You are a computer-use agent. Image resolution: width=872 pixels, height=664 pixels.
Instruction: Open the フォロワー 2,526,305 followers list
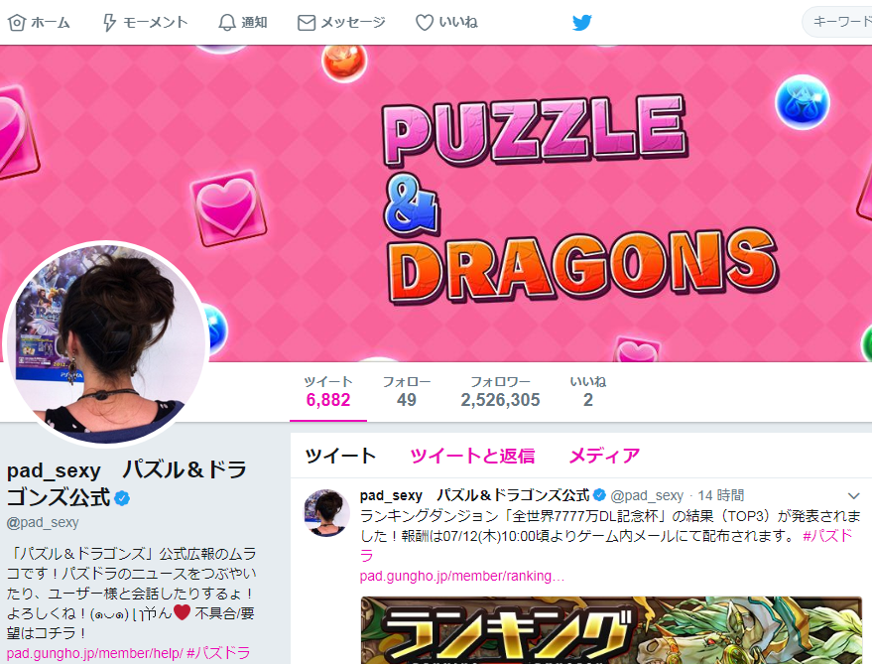point(500,391)
